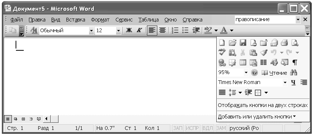Open the правописание help search dropdown
The height and width of the screenshot is (134, 312).
[298, 20]
